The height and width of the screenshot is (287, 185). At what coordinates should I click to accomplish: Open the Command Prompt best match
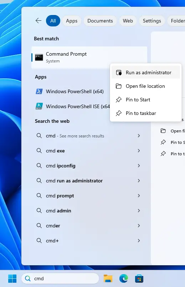(x=89, y=57)
